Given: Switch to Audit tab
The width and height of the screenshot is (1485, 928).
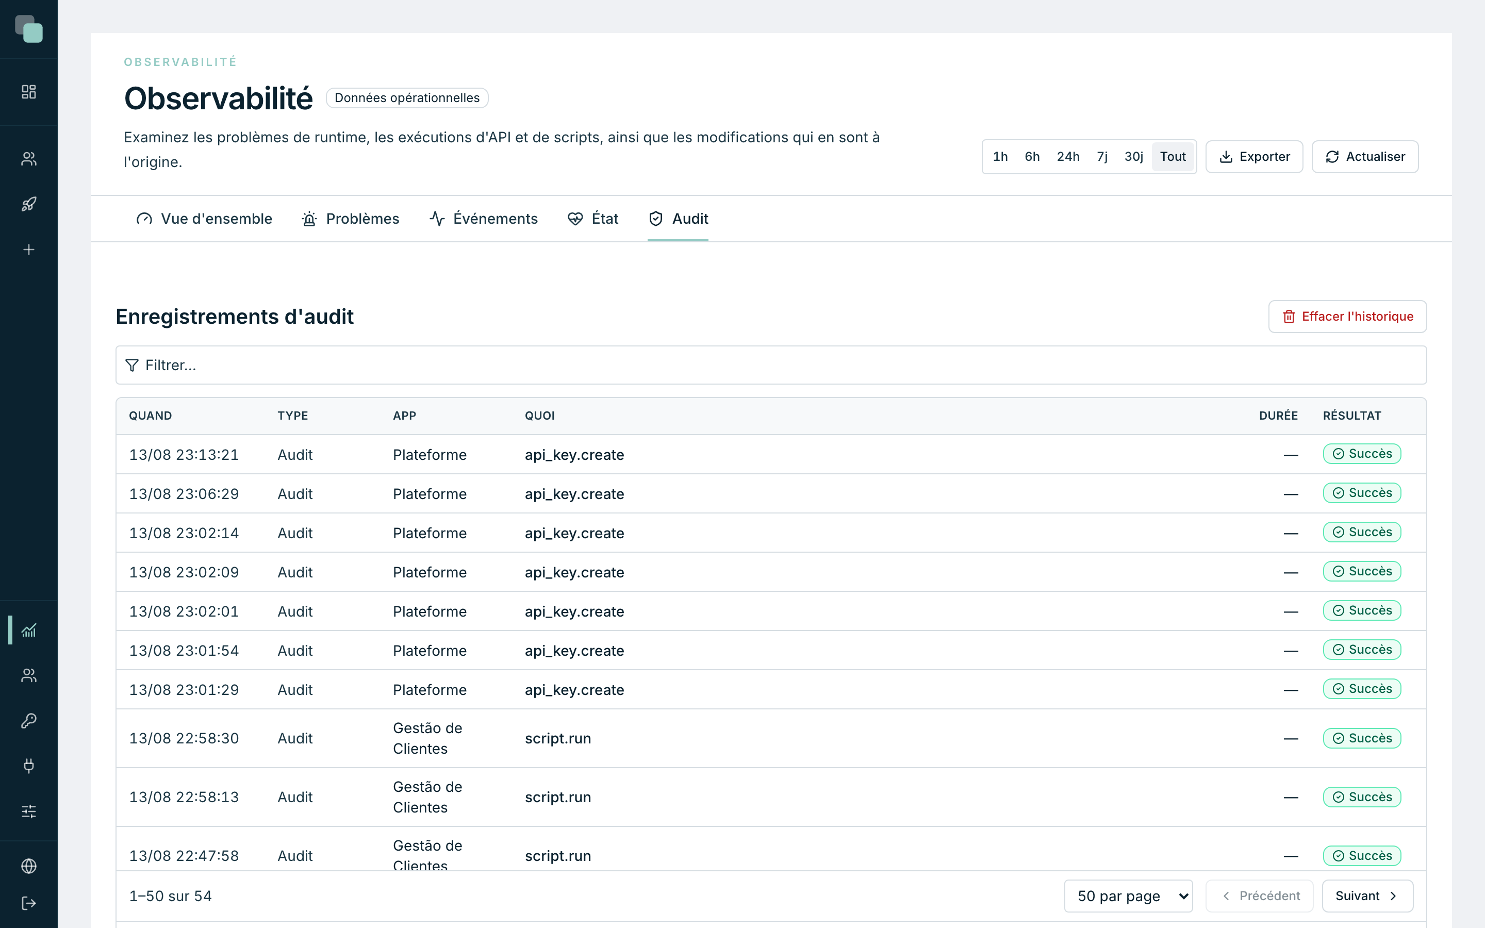Looking at the screenshot, I should coord(678,219).
